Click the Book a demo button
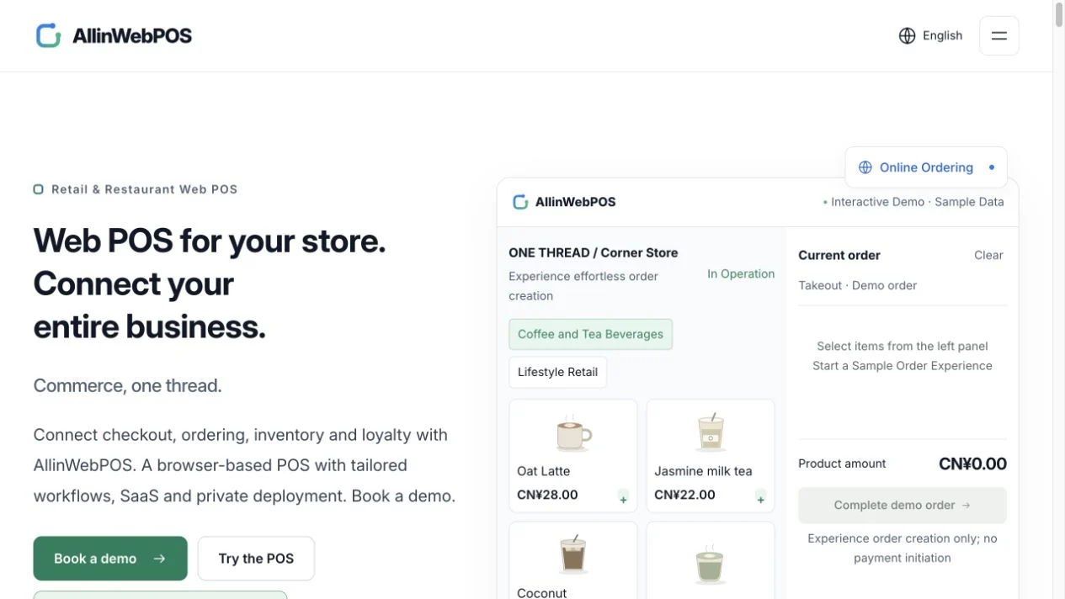Viewport: 1065px width, 599px height. point(110,559)
